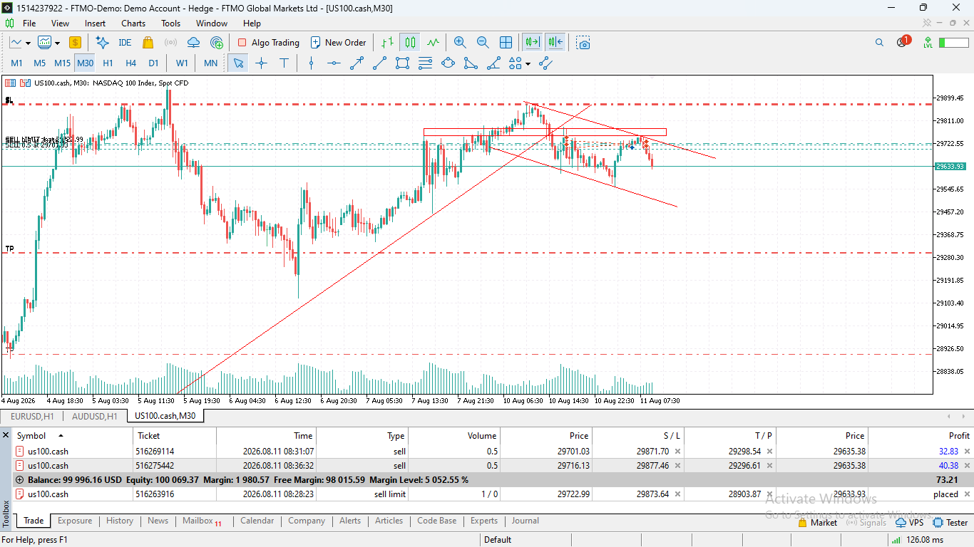The image size is (974, 547).
Task: Take a chart screenshot with camera icon
Action: tap(583, 43)
